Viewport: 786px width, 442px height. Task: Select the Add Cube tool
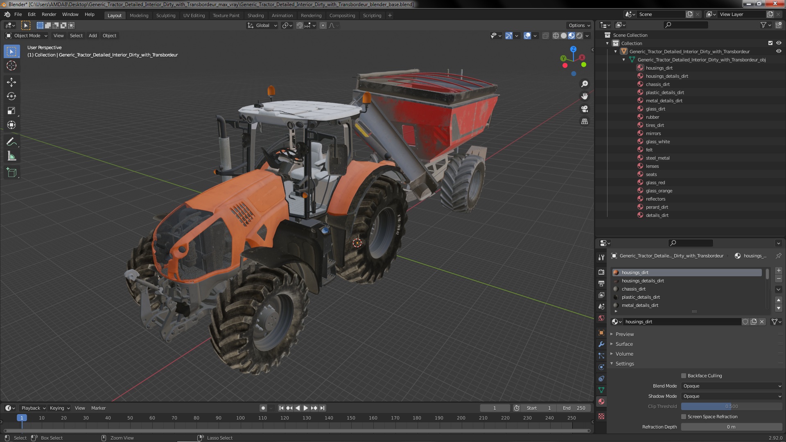pos(11,173)
